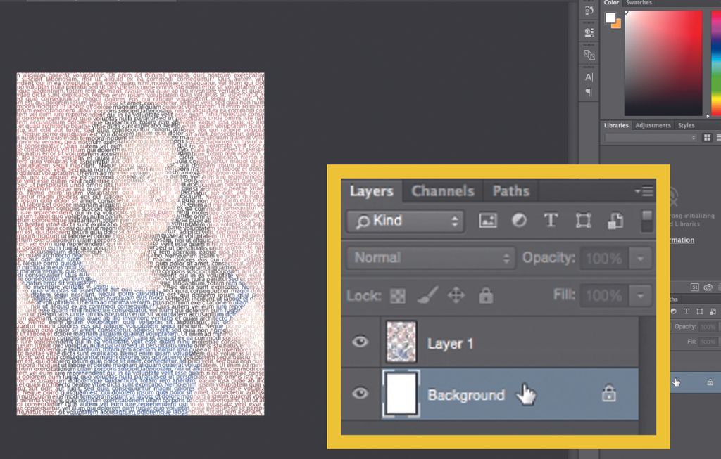The image size is (721, 459).
Task: Select the Layer 1 thumbnail
Action: coord(401,342)
